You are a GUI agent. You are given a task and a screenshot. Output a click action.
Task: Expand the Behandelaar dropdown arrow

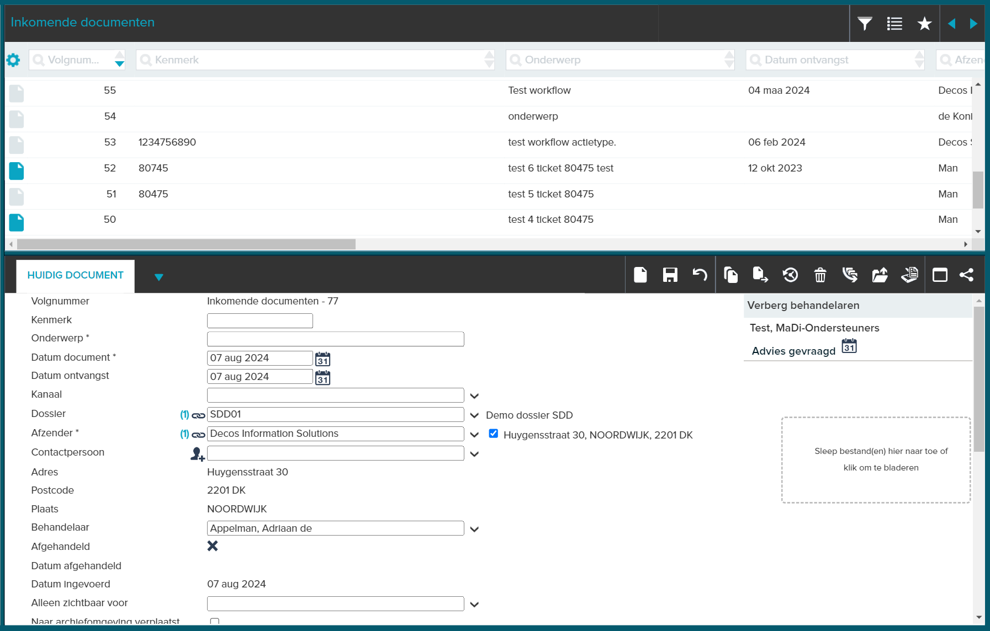pos(474,529)
